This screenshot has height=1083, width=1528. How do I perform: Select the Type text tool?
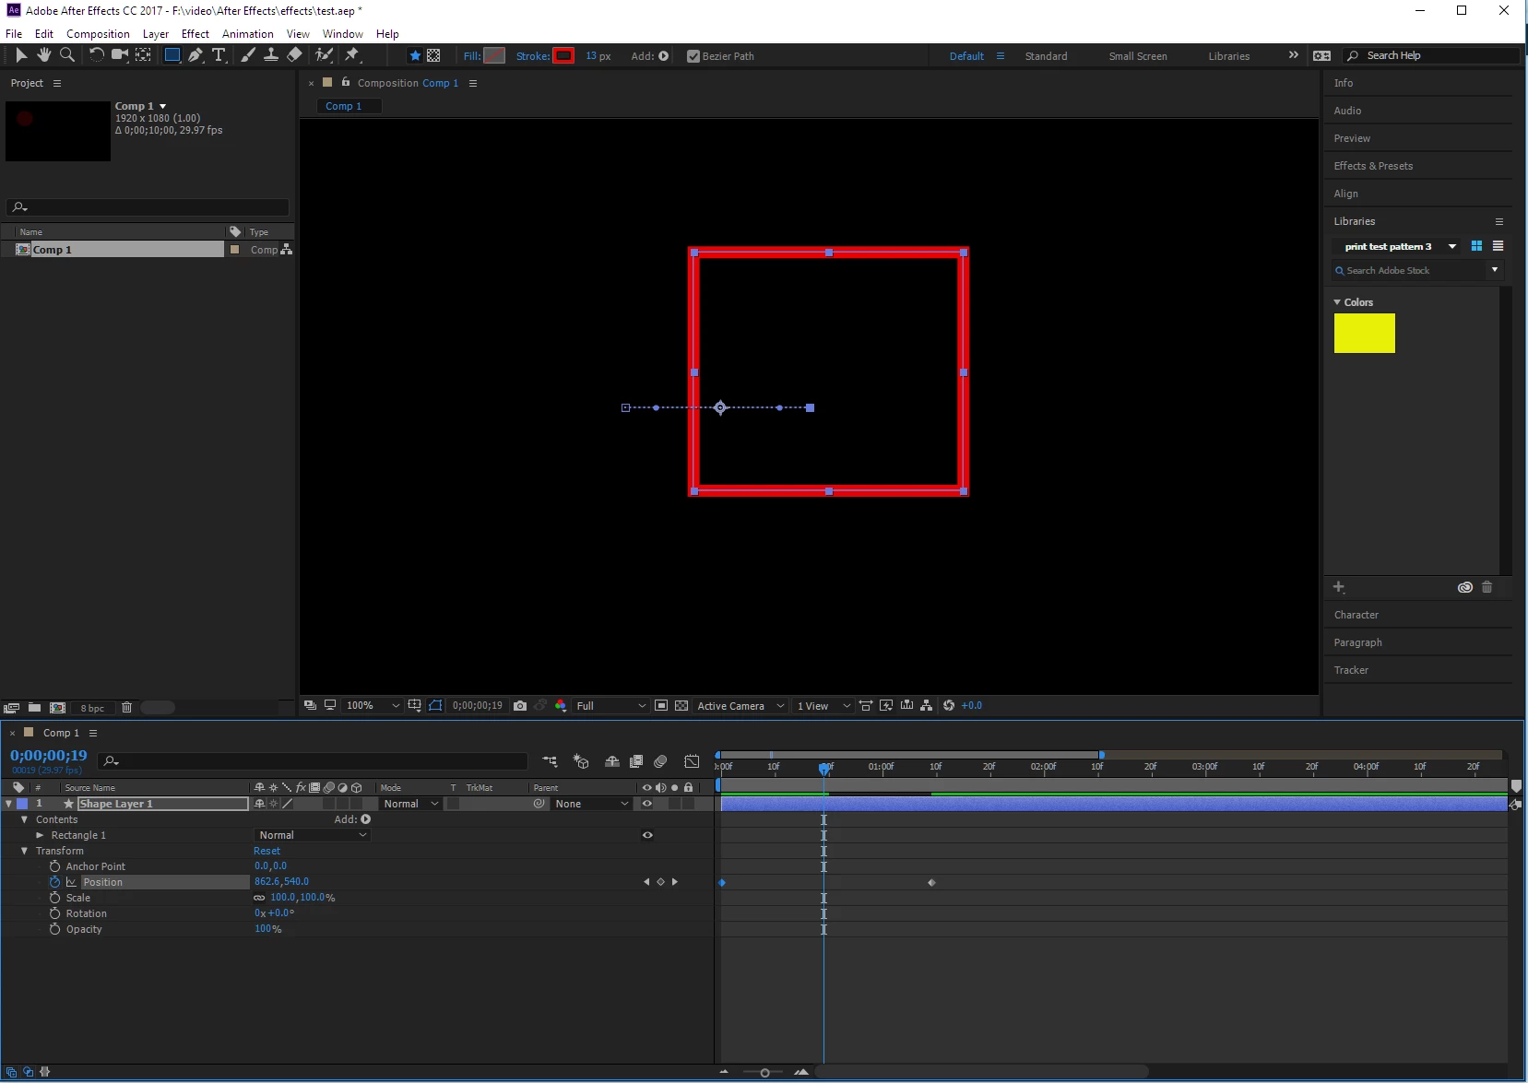pos(219,55)
